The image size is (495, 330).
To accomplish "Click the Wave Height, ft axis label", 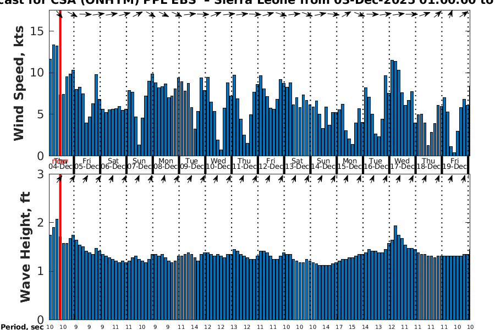I will coord(25,248).
